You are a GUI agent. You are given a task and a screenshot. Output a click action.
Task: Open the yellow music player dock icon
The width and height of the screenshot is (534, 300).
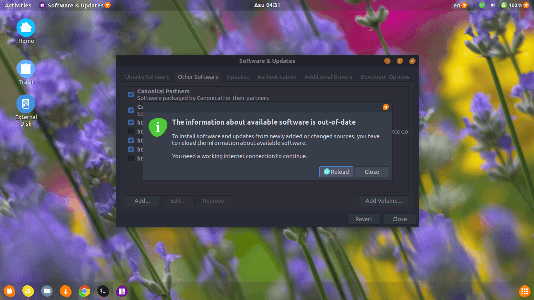pyautogui.click(x=28, y=291)
